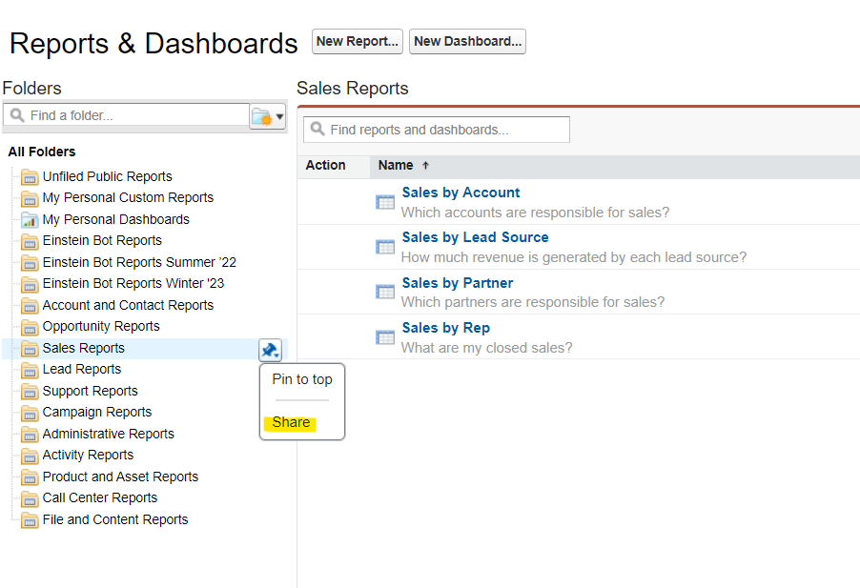Open the Opportunity Reports folder

click(101, 326)
